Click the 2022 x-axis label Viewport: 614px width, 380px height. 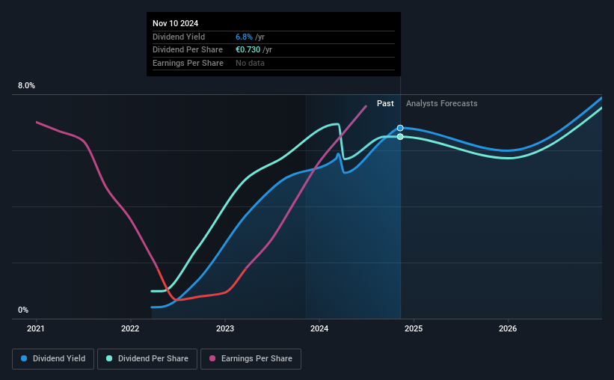130,328
